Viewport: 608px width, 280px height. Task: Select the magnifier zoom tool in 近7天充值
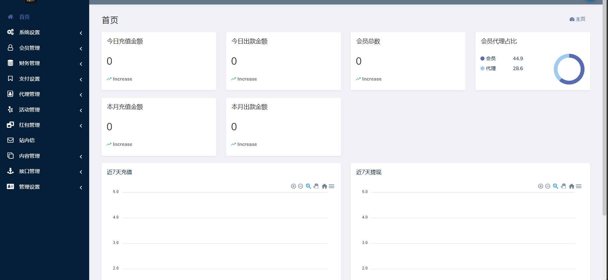click(308, 186)
